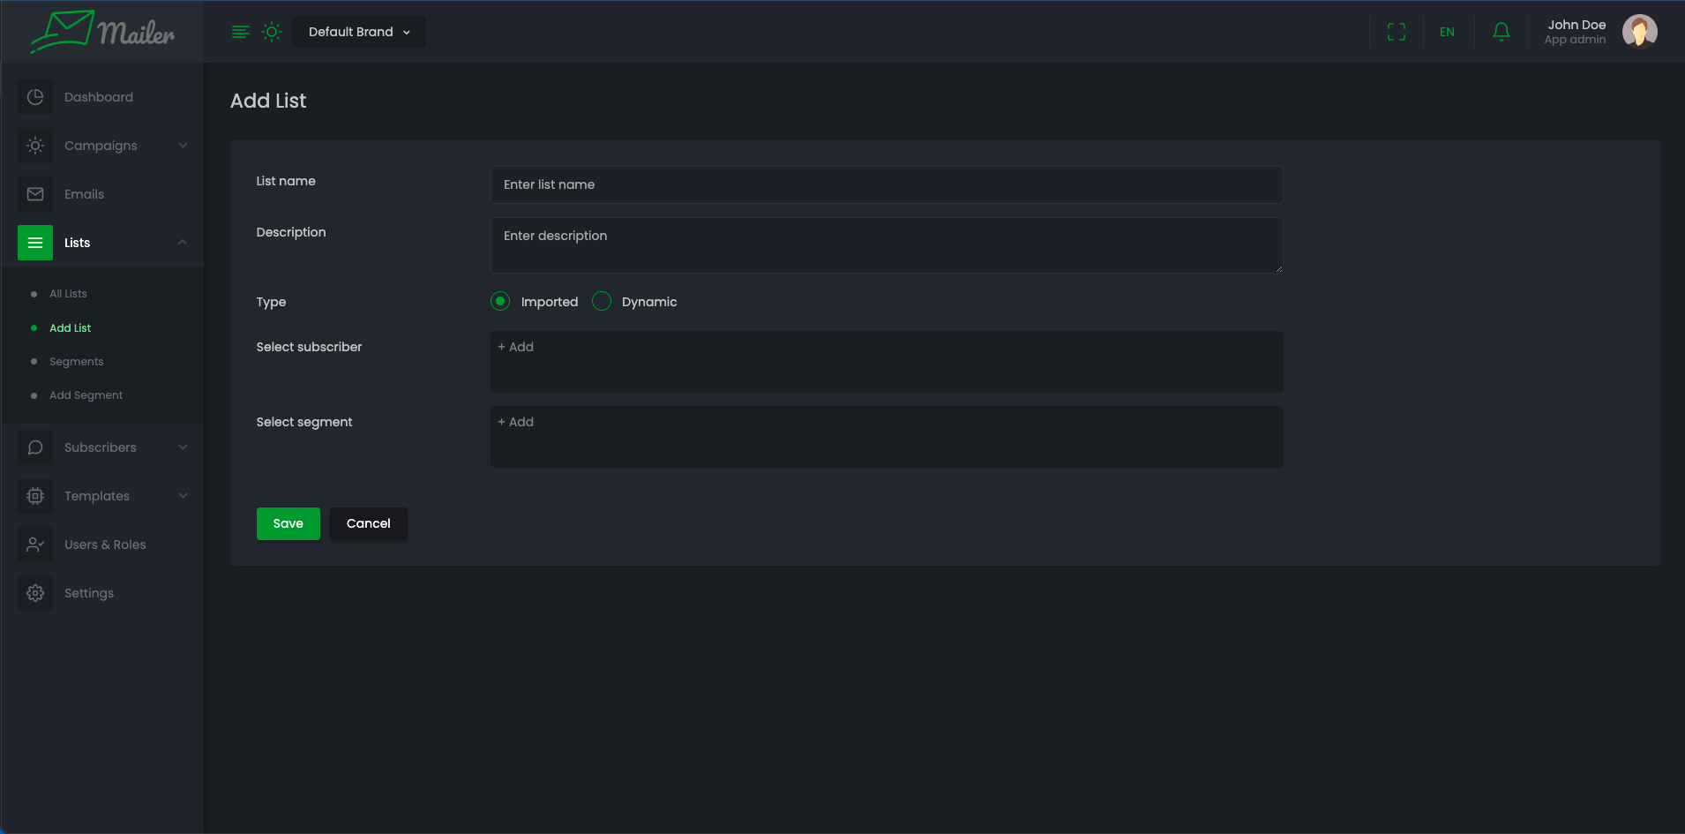Collapse the Lists menu chevron
The width and height of the screenshot is (1685, 834).
click(x=183, y=243)
